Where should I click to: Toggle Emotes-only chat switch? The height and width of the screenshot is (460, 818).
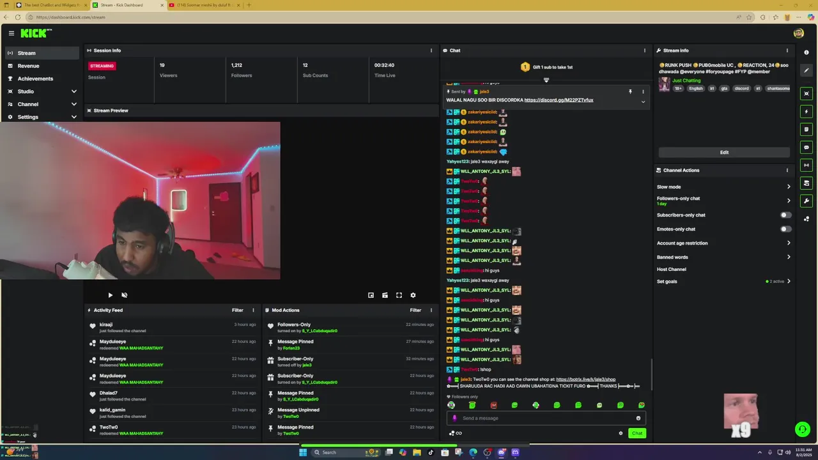coord(785,229)
